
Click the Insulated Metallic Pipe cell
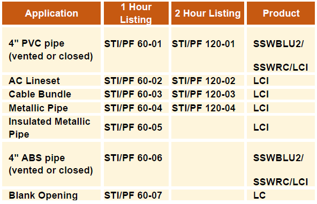51,127
